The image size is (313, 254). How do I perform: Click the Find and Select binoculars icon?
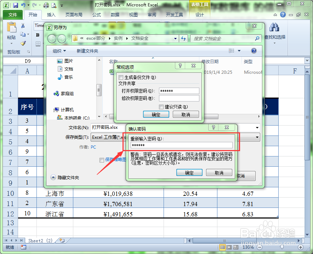(x=274, y=27)
